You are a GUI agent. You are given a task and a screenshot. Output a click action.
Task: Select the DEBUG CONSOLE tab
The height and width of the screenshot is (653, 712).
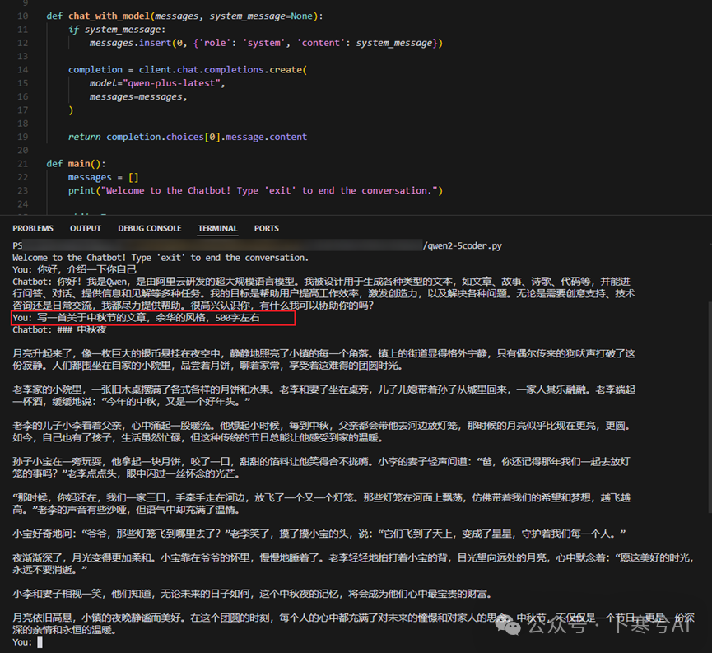(149, 228)
